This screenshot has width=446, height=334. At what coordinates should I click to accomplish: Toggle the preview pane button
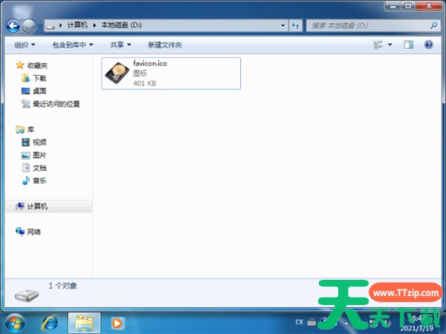408,45
